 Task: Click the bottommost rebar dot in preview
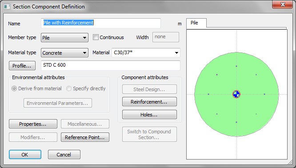click(236, 122)
